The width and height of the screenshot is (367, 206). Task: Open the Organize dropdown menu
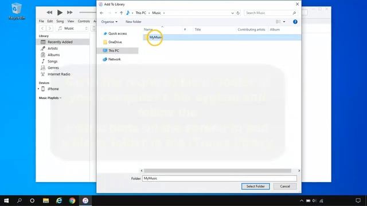point(110,22)
